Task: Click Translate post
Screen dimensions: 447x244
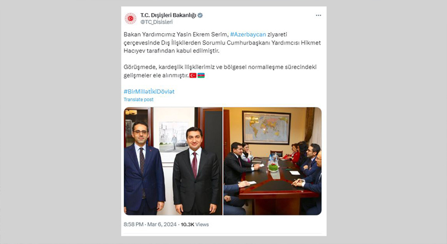Action: [138, 99]
